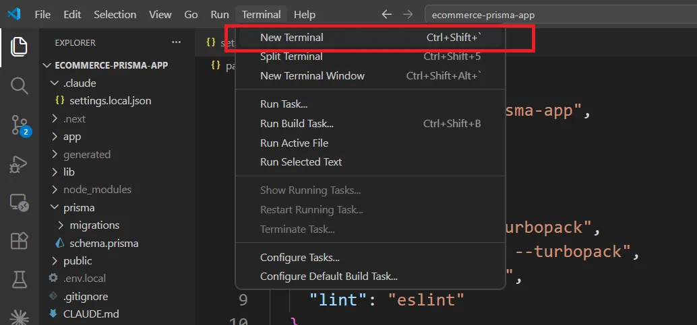Open the Edit menu

tap(72, 15)
